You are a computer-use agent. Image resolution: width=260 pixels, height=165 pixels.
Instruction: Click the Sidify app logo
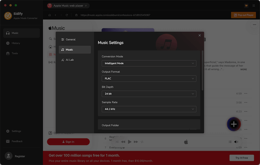8,16
